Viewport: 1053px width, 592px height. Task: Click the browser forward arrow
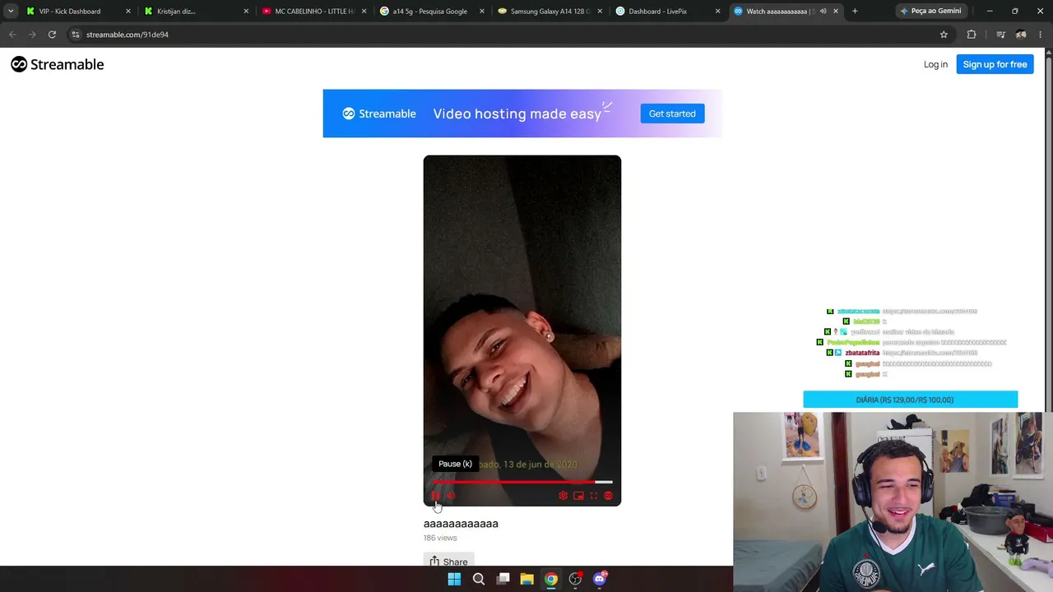coord(32,35)
